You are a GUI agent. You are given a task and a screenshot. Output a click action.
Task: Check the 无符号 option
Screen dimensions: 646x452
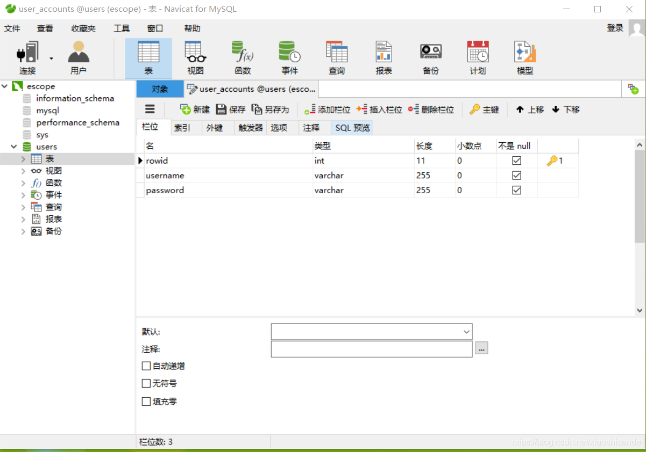(x=146, y=383)
